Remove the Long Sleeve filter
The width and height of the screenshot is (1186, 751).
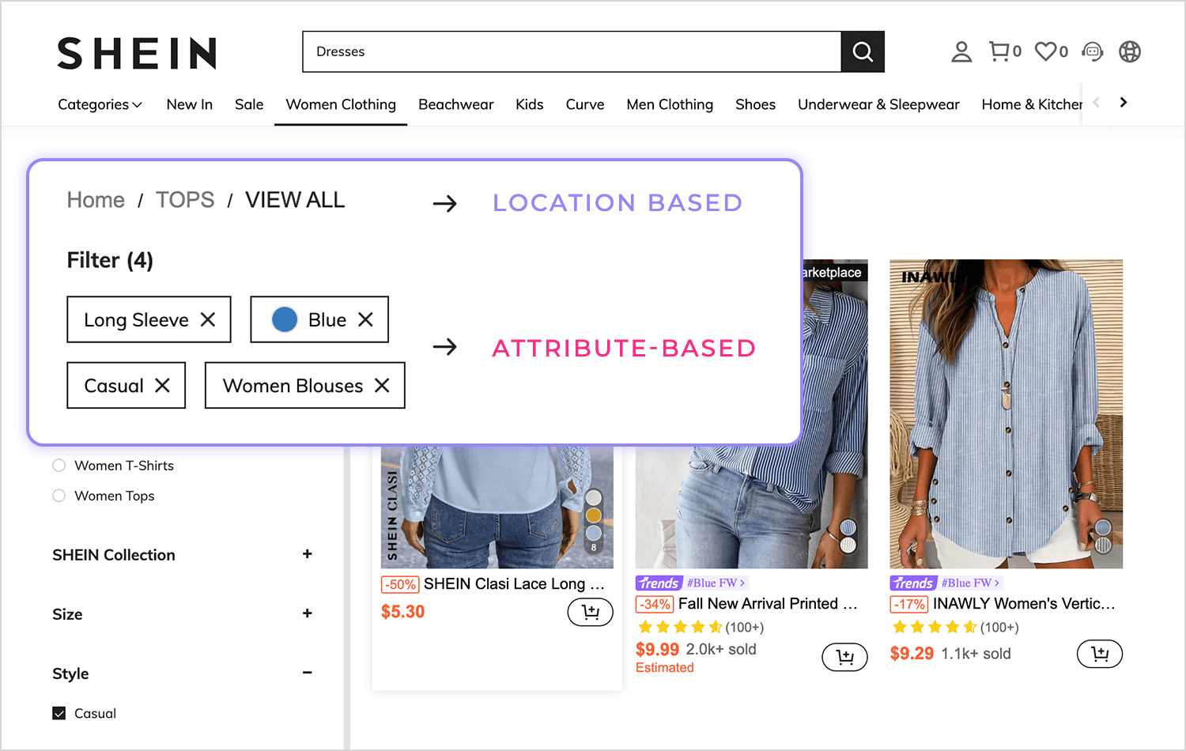coord(208,319)
